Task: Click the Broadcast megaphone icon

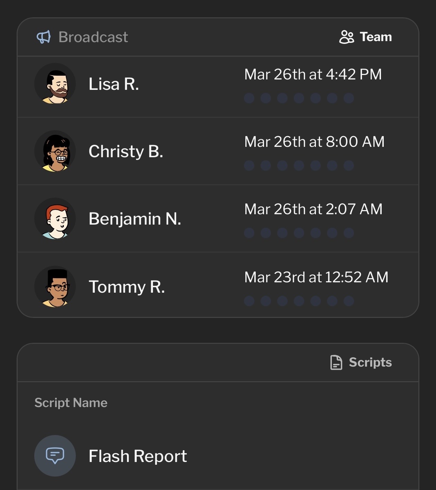Action: pos(44,37)
